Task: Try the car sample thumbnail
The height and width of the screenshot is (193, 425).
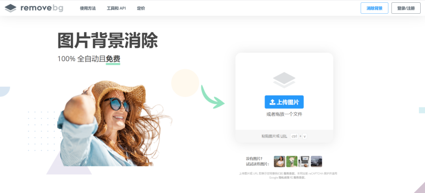Action: tap(316, 161)
